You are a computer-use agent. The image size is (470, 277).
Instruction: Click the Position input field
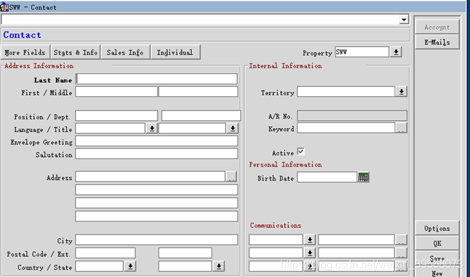pos(116,115)
